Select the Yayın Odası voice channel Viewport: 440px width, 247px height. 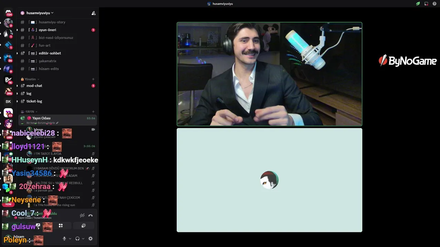57,120
